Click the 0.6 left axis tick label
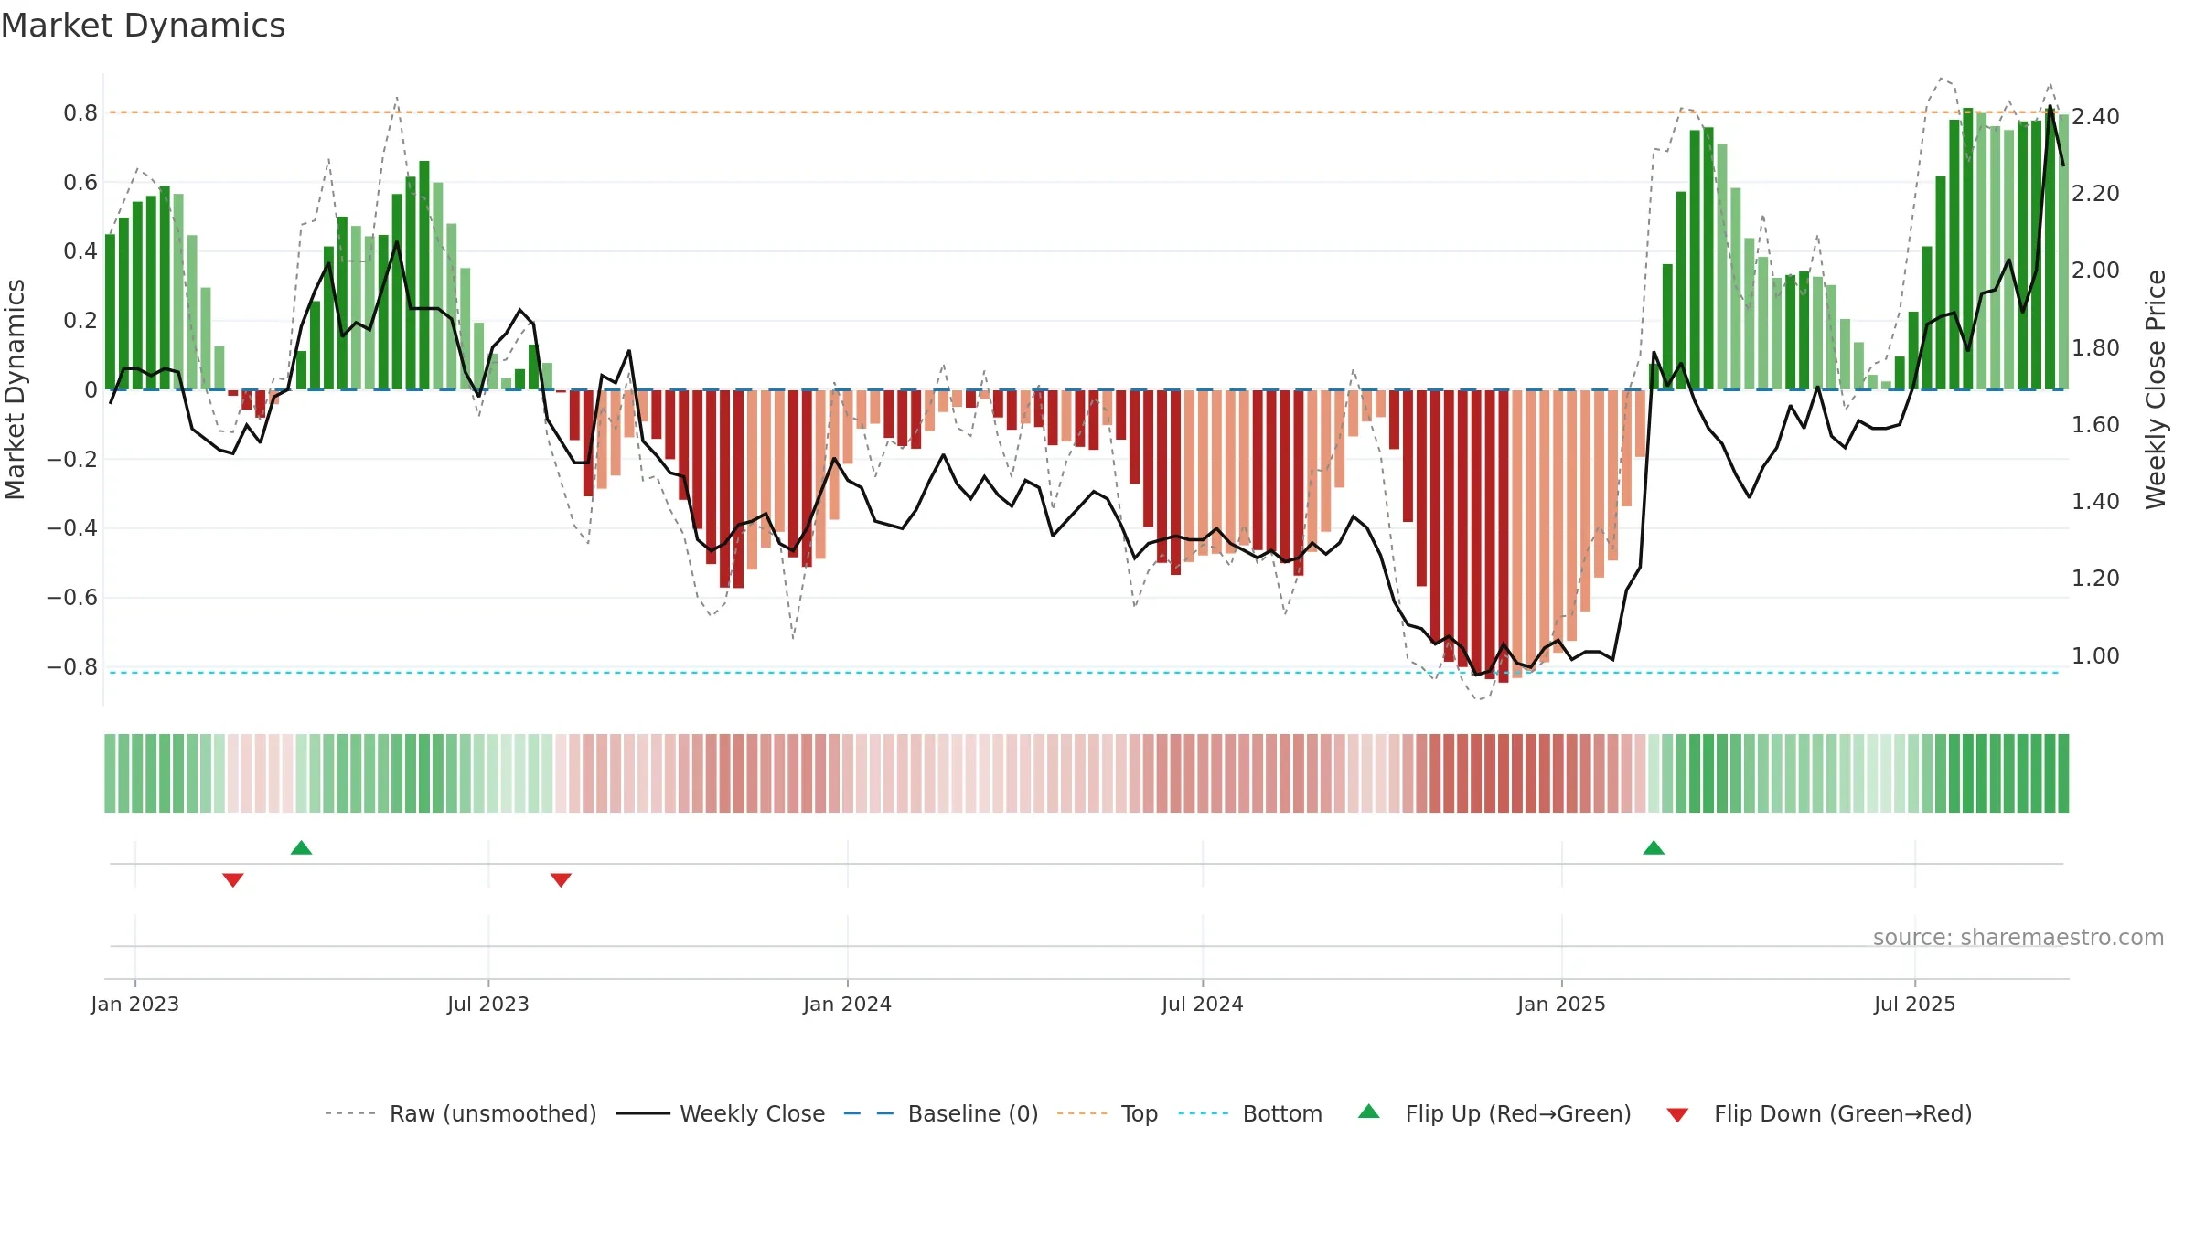The image size is (2195, 1234). tap(80, 182)
